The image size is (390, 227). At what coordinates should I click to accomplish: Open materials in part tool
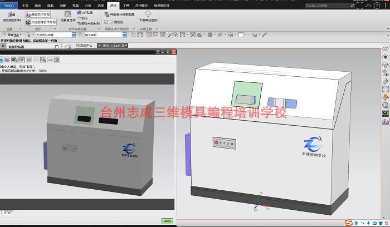click(89, 23)
